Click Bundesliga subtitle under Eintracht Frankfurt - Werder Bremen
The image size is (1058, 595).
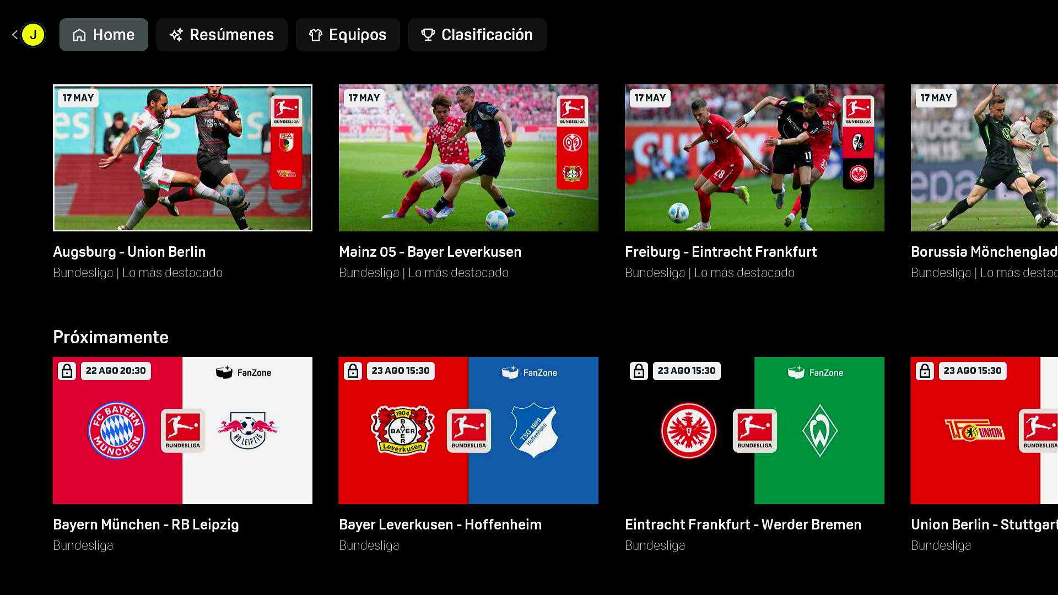655,545
